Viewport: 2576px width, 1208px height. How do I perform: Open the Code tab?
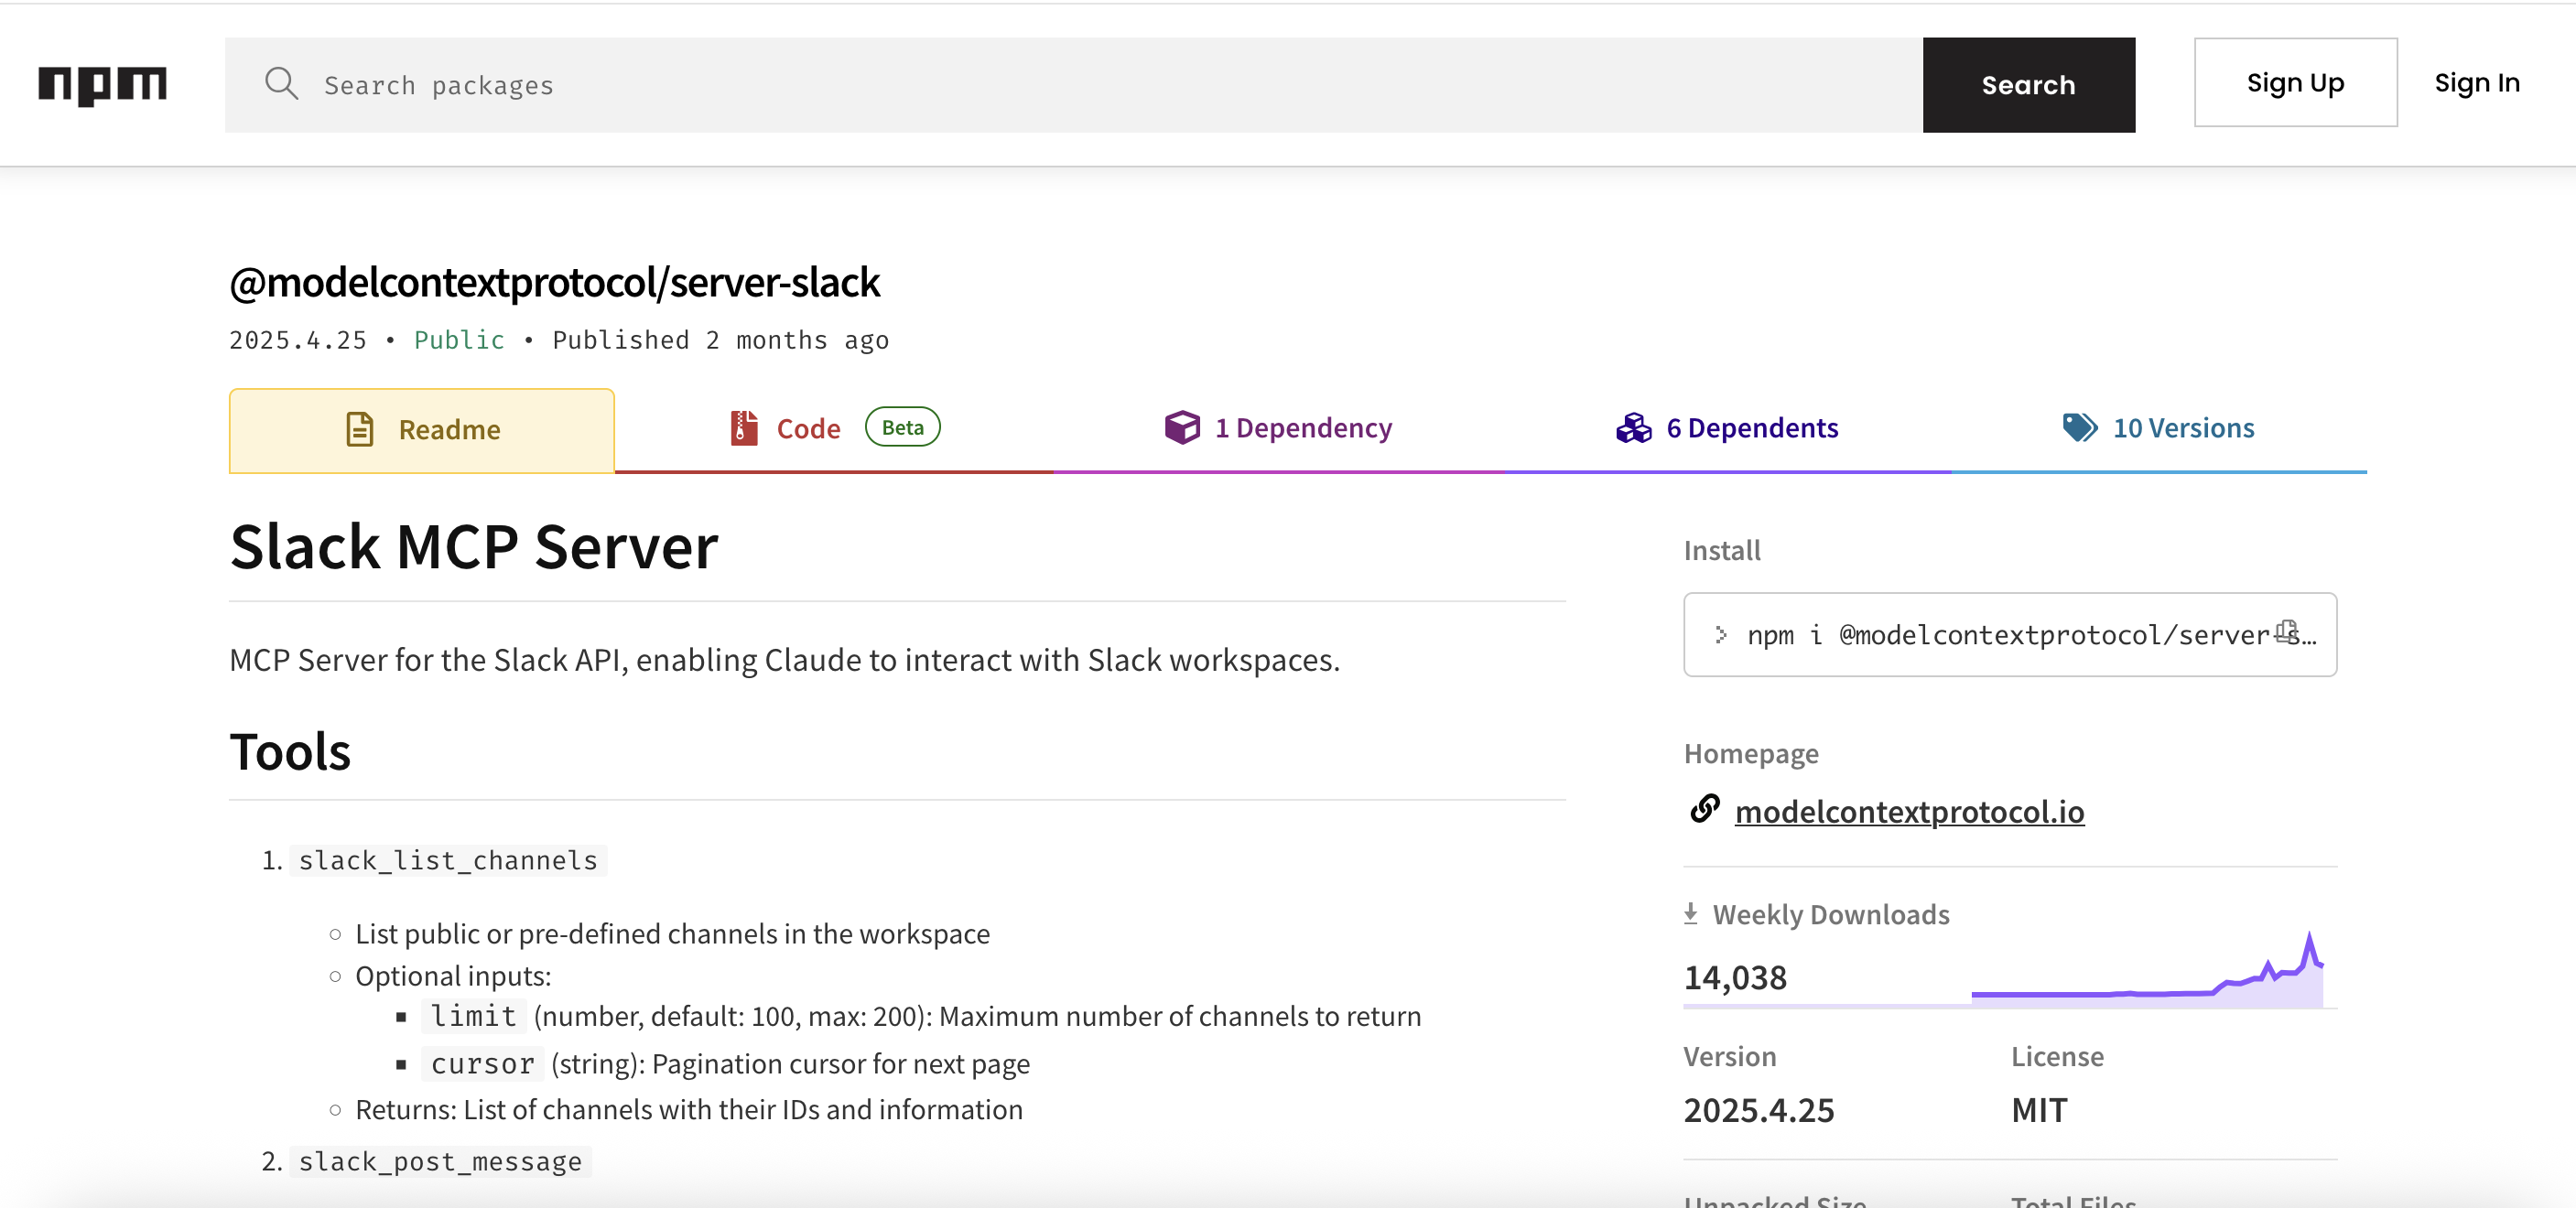tap(833, 429)
